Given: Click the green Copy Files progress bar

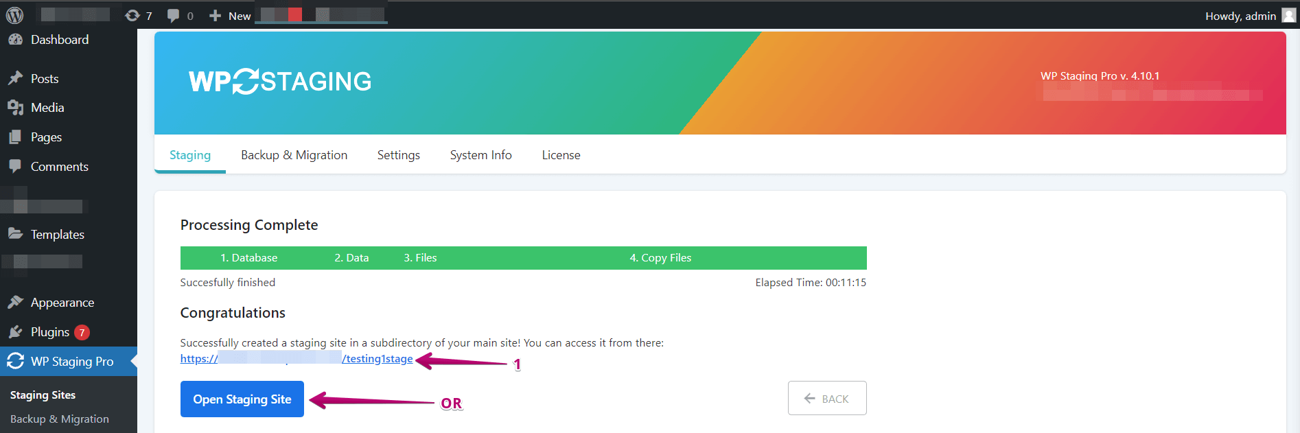Looking at the screenshot, I should [x=660, y=258].
